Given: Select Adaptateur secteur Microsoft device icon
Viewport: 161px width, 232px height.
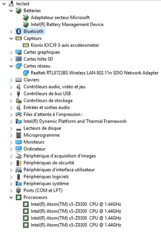Looking at the screenshot, I should point(26,17).
